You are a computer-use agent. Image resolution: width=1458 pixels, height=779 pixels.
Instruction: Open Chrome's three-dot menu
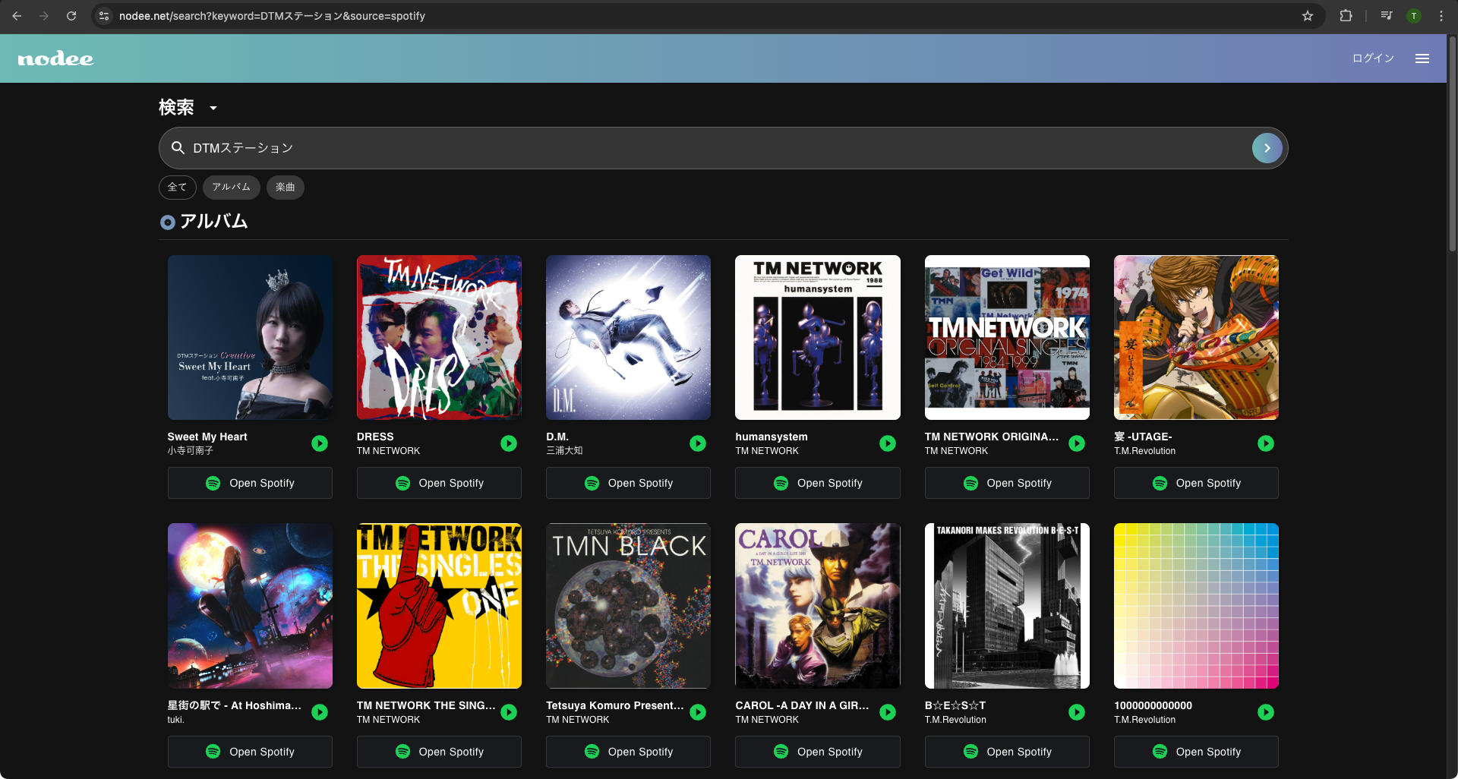click(1441, 16)
